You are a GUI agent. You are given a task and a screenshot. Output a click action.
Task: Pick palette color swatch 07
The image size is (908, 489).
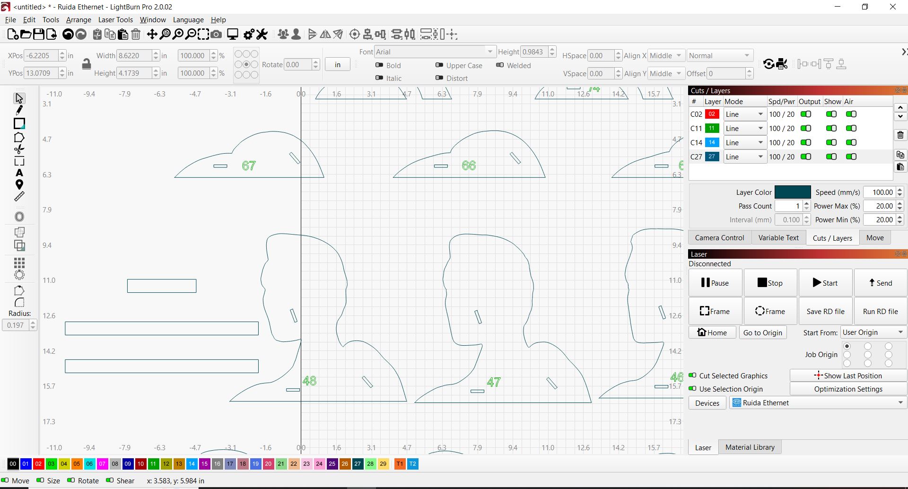(102, 464)
